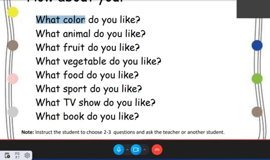Expand the camera options chevron
The image size is (270, 160).
point(145,150)
